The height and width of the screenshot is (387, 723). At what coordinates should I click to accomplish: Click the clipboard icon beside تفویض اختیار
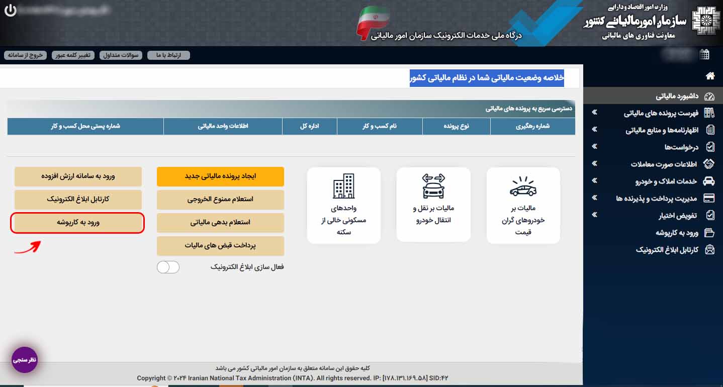click(710, 215)
